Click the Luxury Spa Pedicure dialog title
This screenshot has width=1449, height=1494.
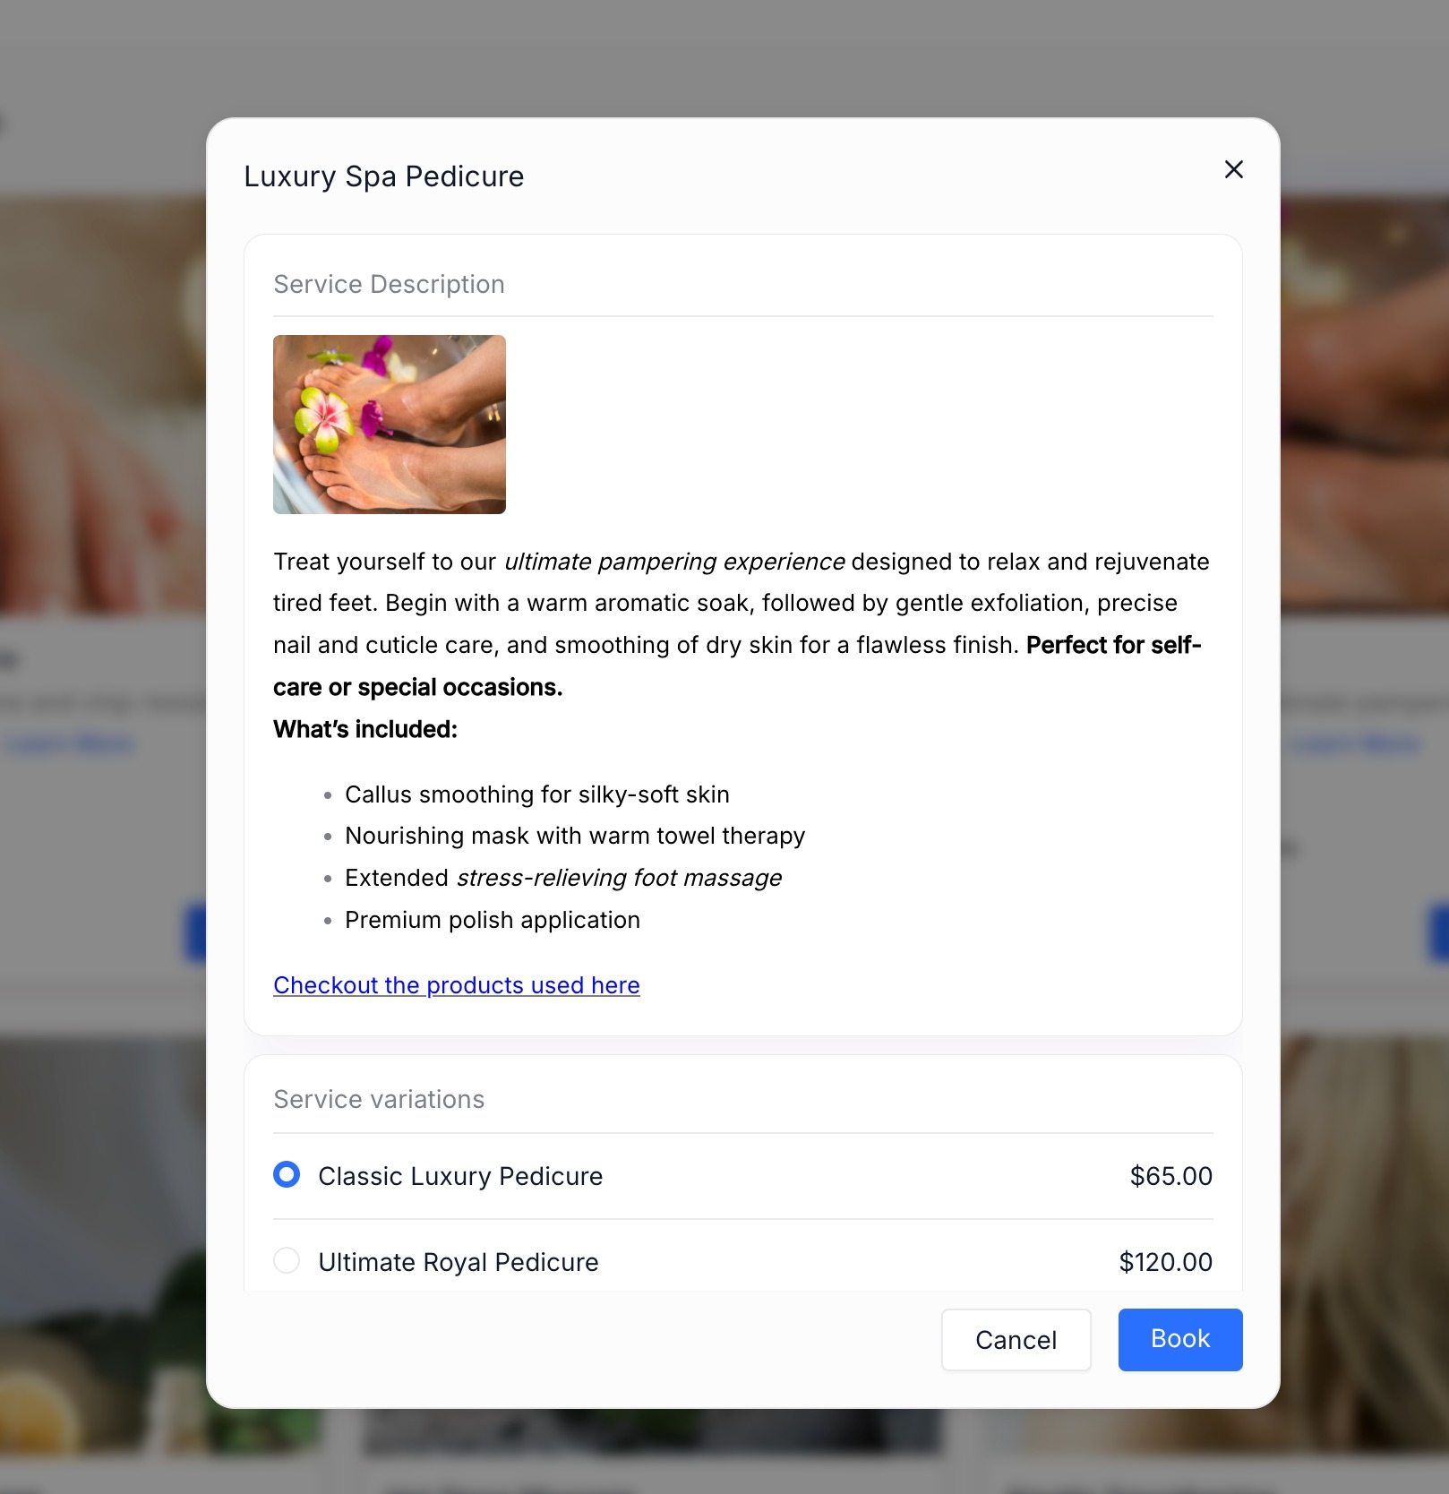(x=384, y=176)
